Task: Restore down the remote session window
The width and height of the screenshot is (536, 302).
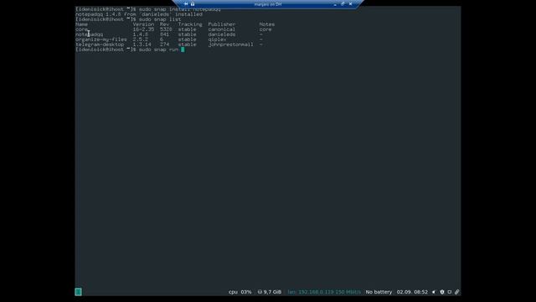Action: [343, 4]
